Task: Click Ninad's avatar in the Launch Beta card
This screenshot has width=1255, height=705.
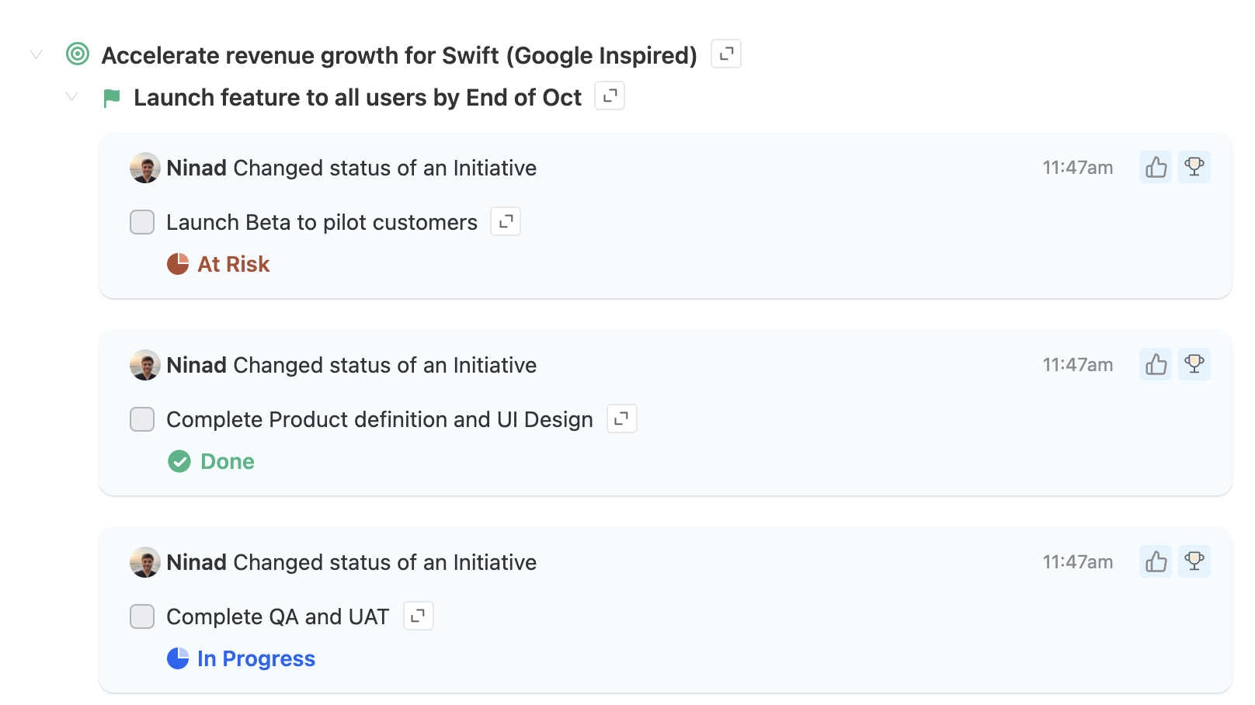Action: (145, 168)
